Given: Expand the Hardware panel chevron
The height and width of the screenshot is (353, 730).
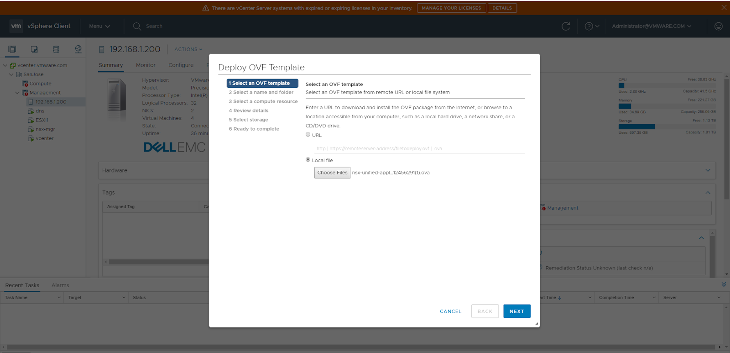Looking at the screenshot, I should (x=708, y=170).
